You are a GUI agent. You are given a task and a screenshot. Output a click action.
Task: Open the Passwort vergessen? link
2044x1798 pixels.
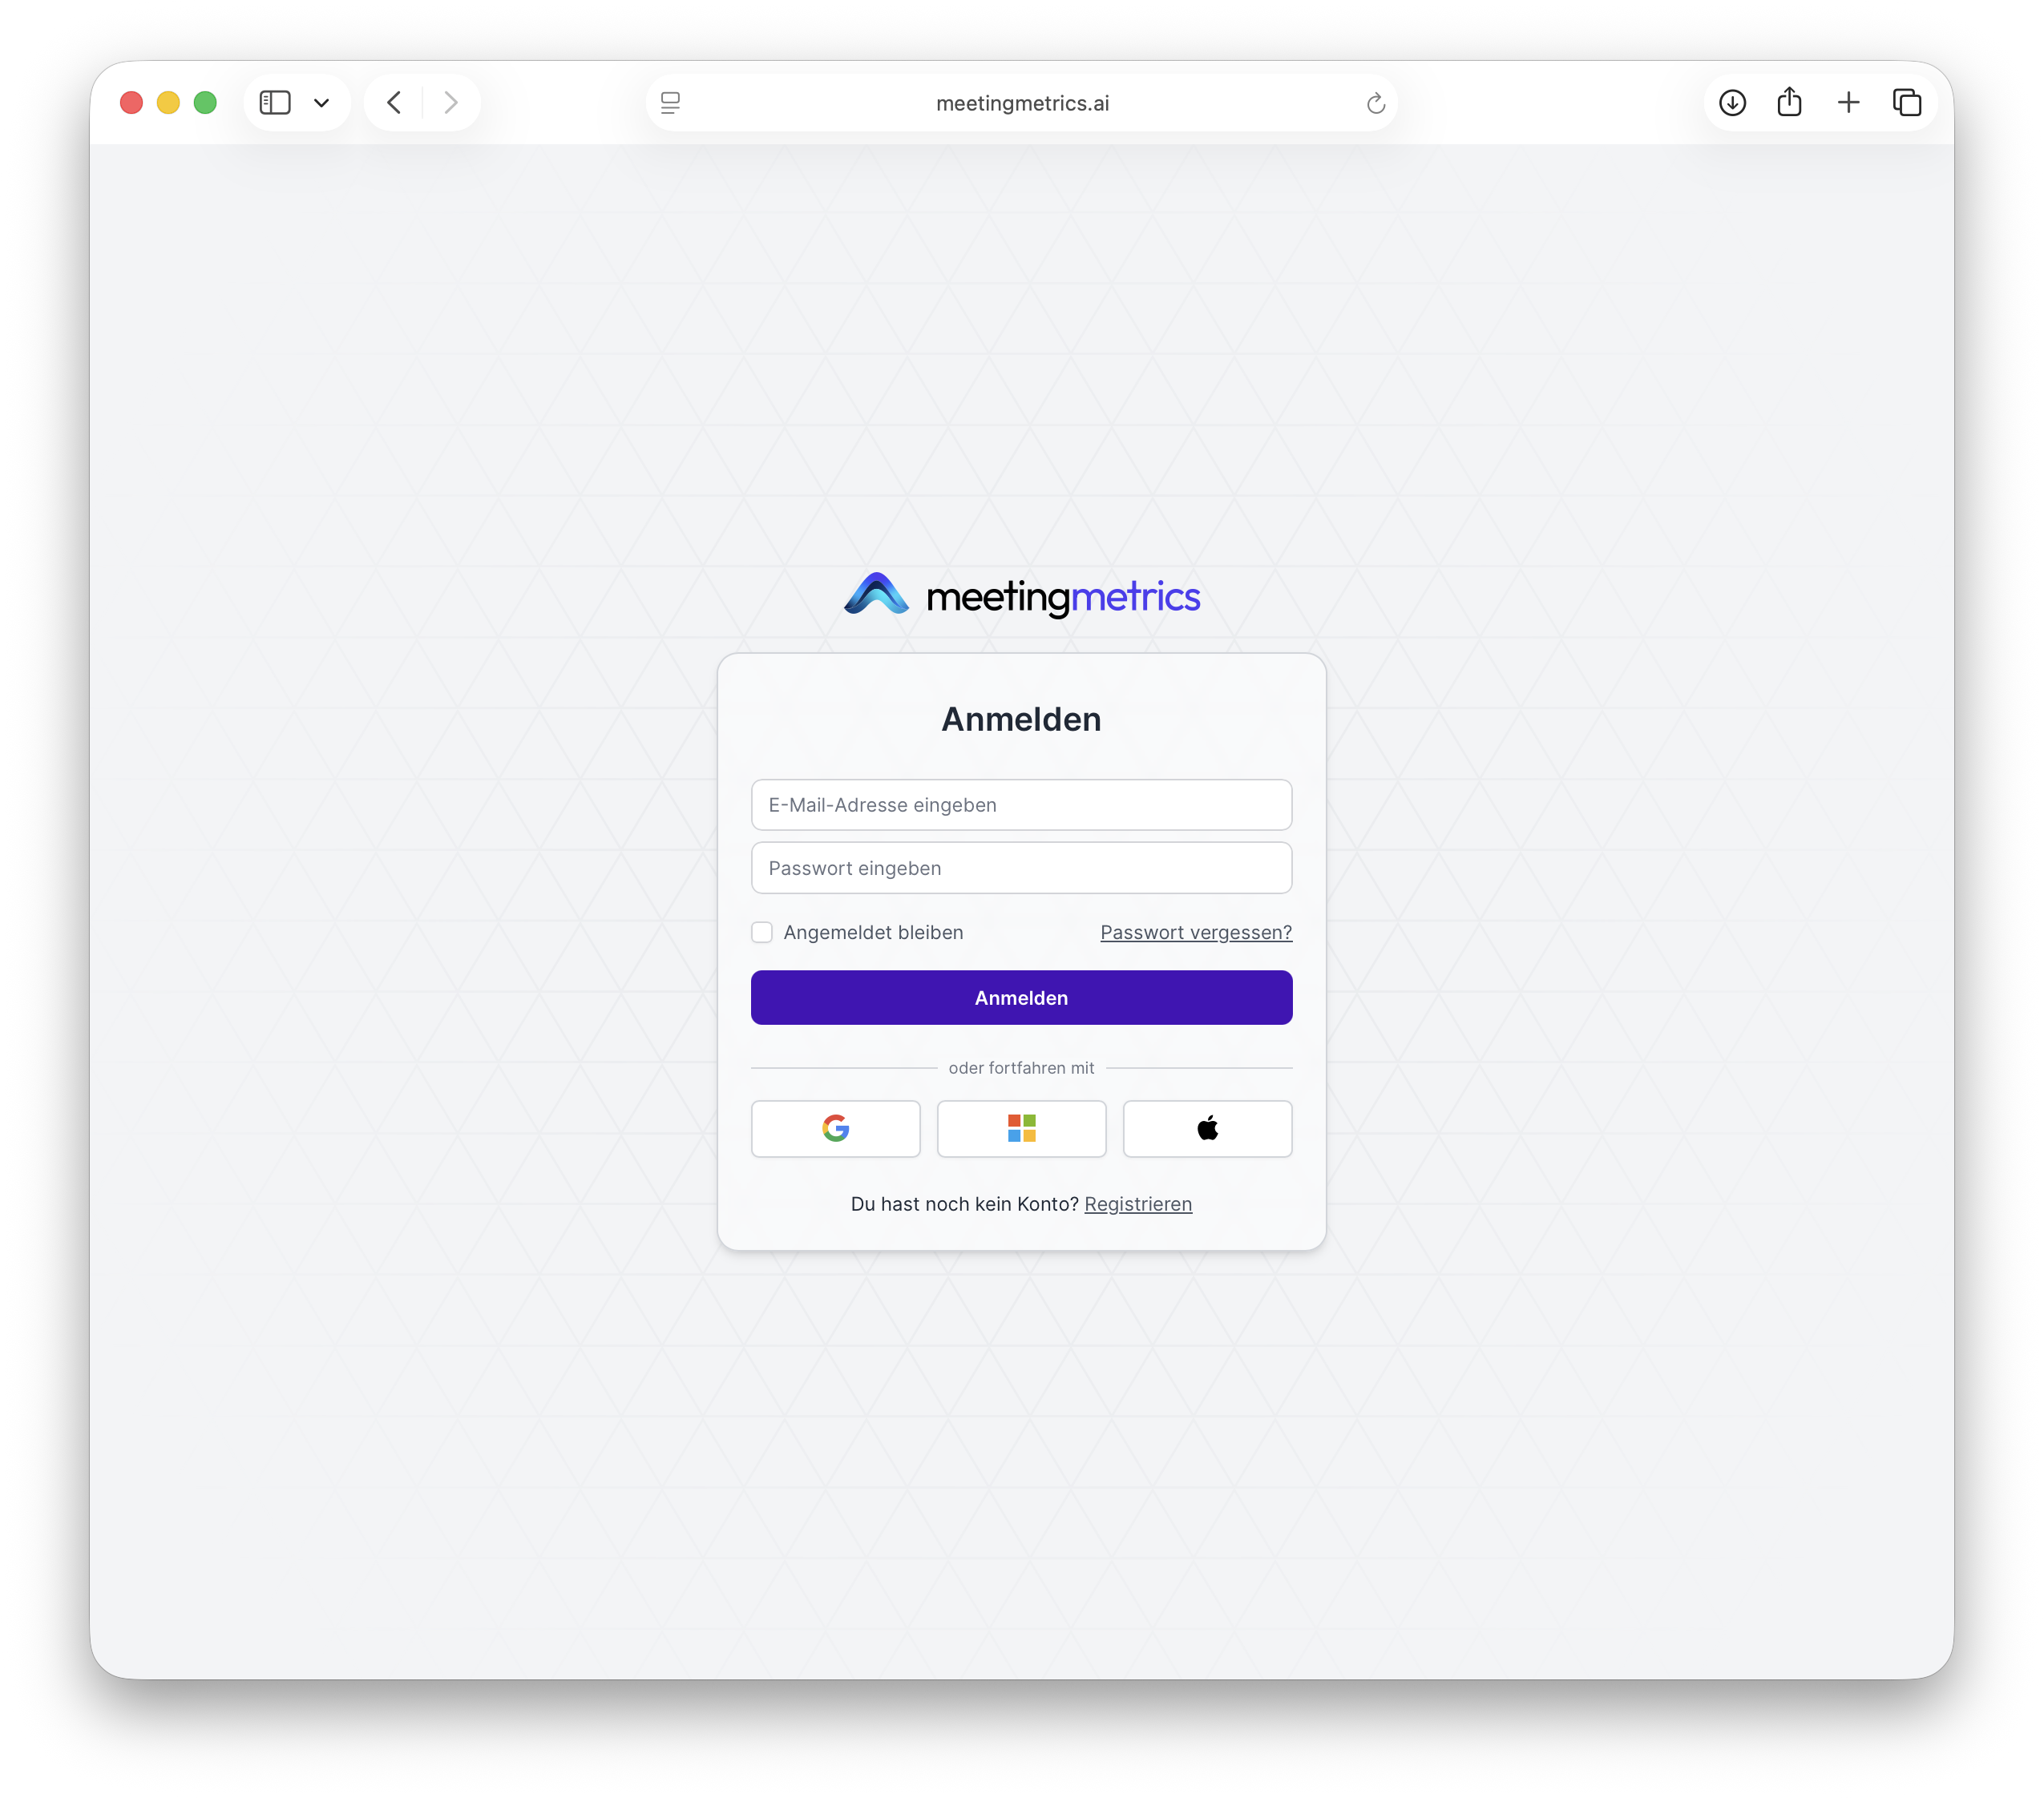(1196, 933)
